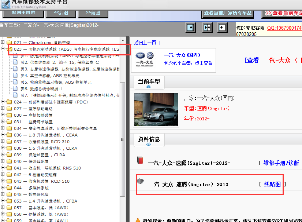The height and width of the screenshot is (222, 302).
Task: Click the page icon for 页4 真空传感器
Action: pos(15,75)
